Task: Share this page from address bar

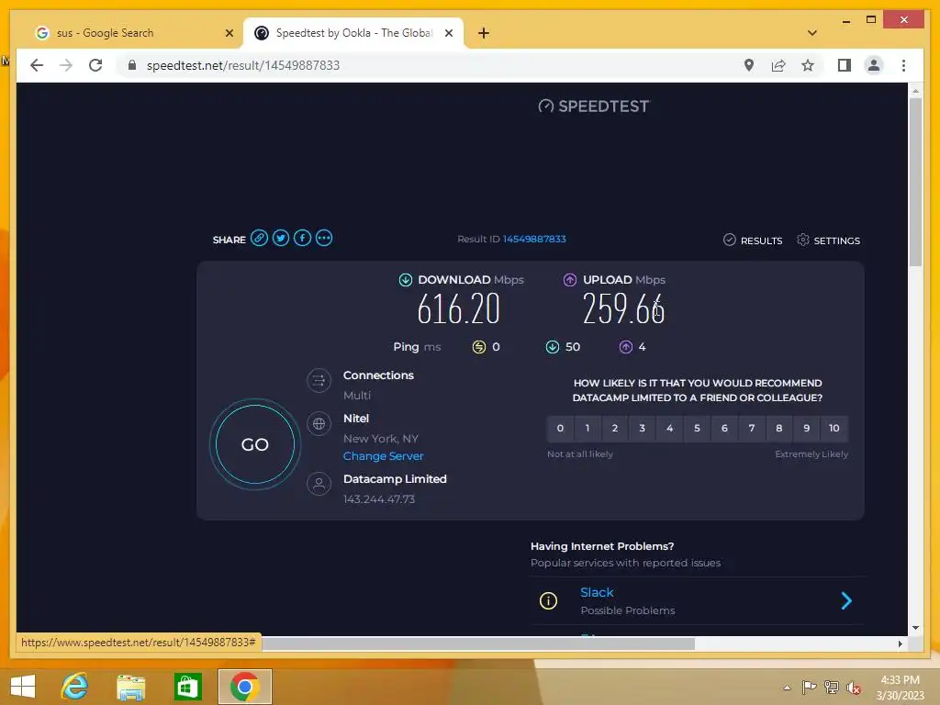Action: click(x=778, y=65)
